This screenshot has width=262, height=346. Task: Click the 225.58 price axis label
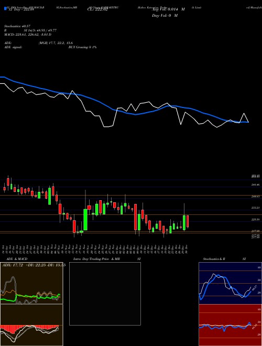tap(255, 219)
